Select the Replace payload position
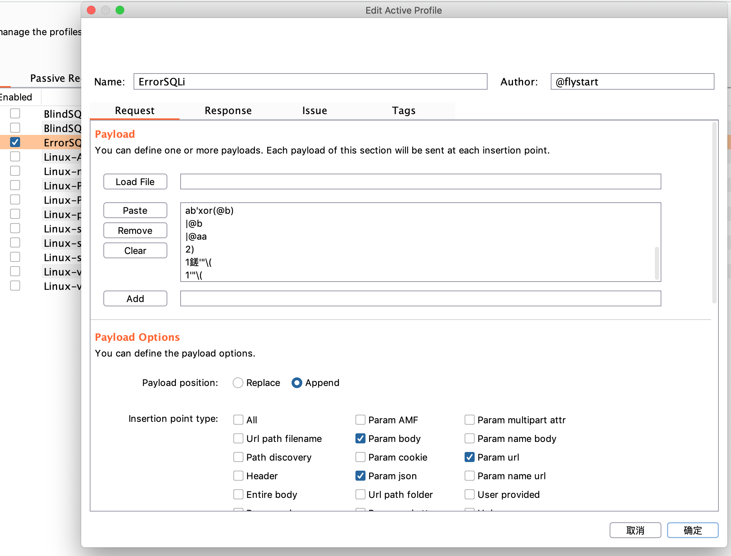The width and height of the screenshot is (731, 556). coord(238,383)
